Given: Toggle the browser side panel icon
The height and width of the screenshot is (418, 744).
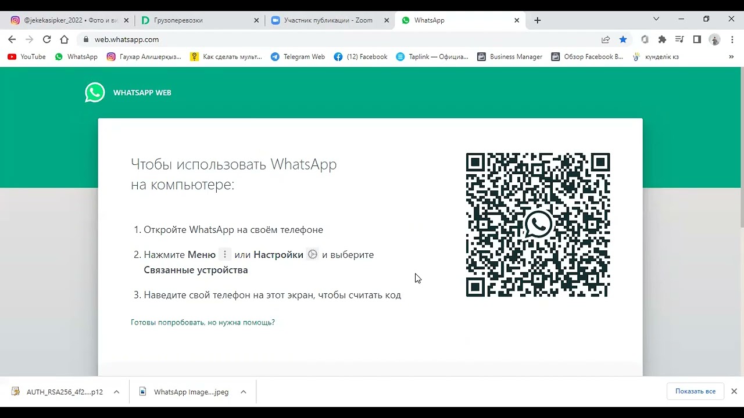Looking at the screenshot, I should point(697,39).
